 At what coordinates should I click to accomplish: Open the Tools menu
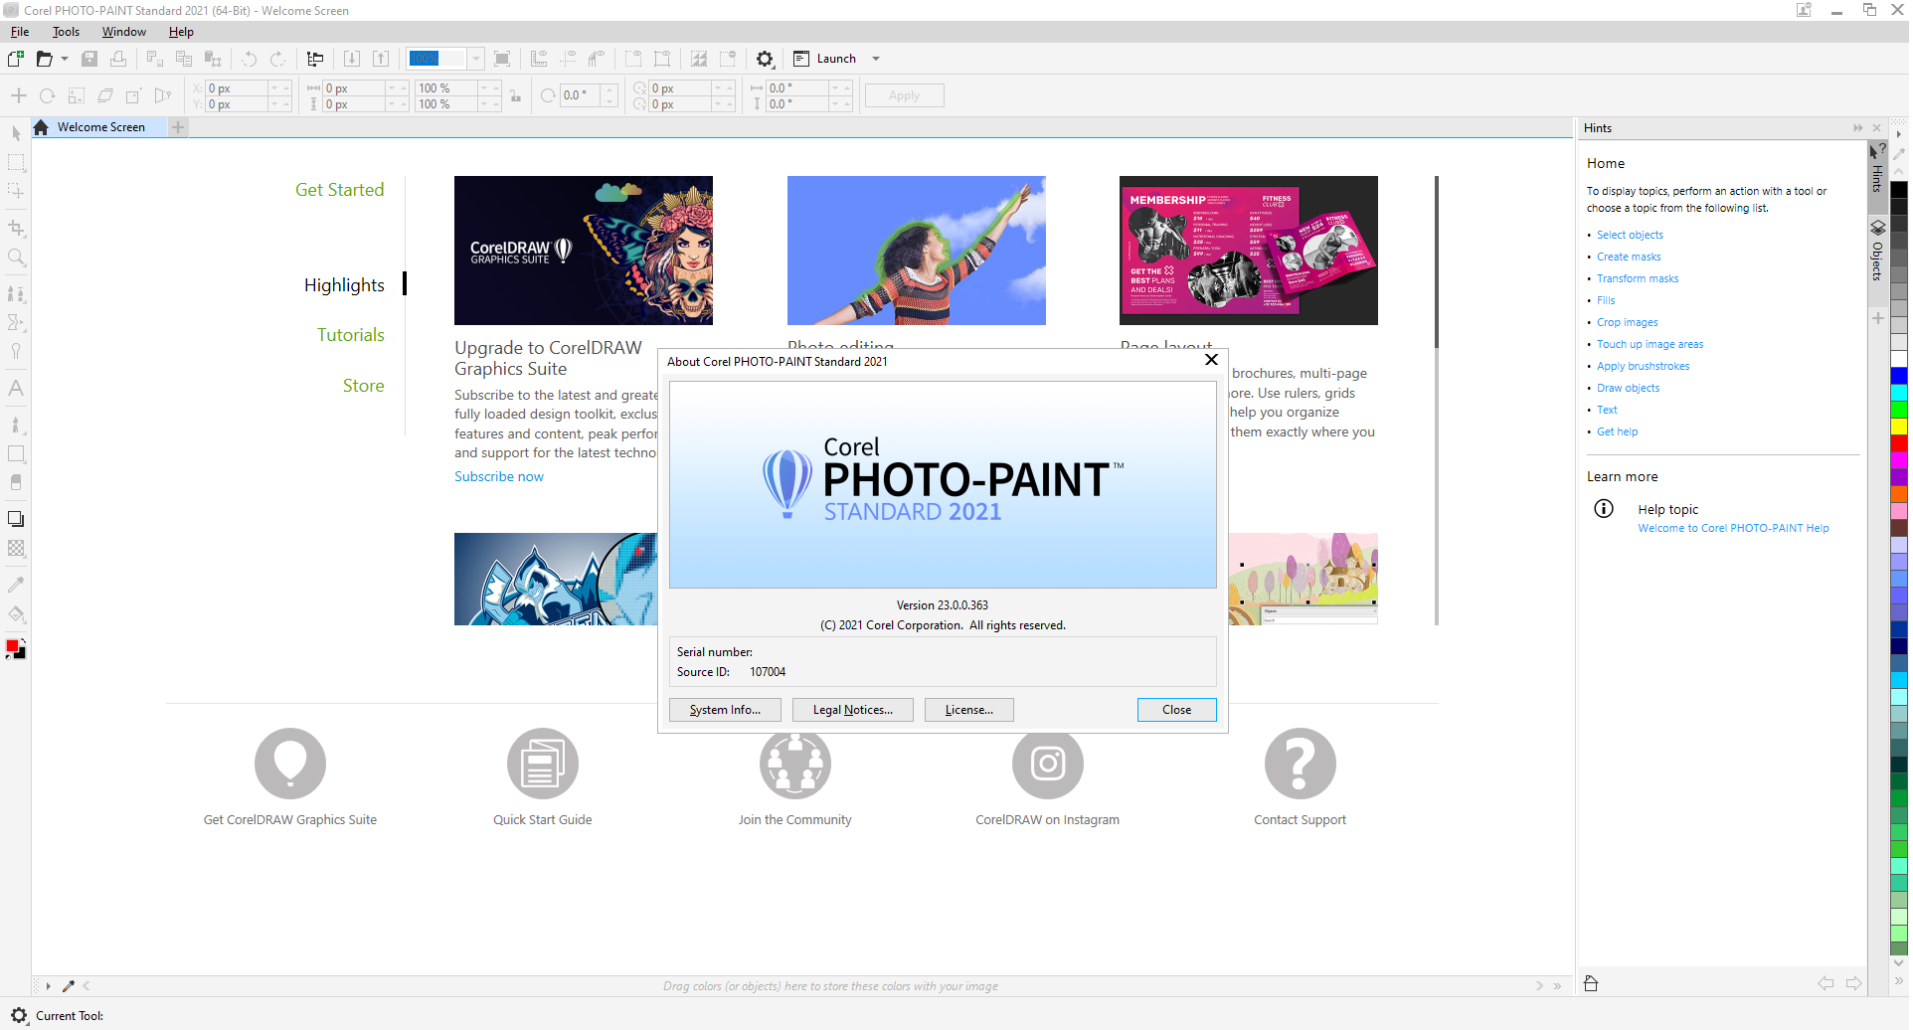pyautogui.click(x=66, y=32)
